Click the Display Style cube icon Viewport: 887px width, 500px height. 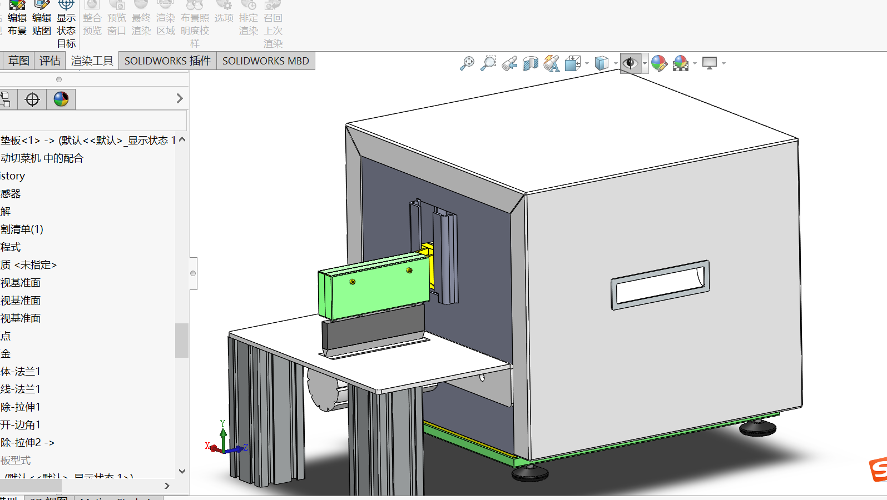pos(602,63)
